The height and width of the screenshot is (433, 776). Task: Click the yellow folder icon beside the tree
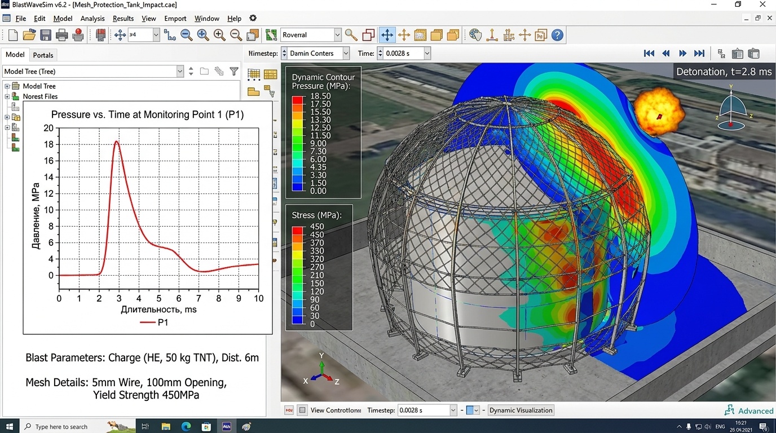point(253,91)
